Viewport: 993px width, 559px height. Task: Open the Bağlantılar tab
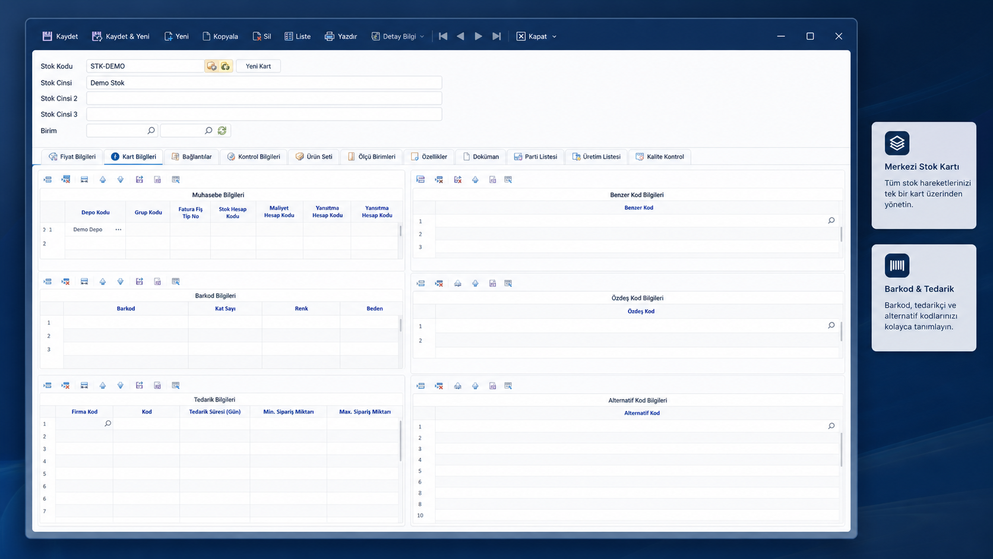[x=191, y=157]
